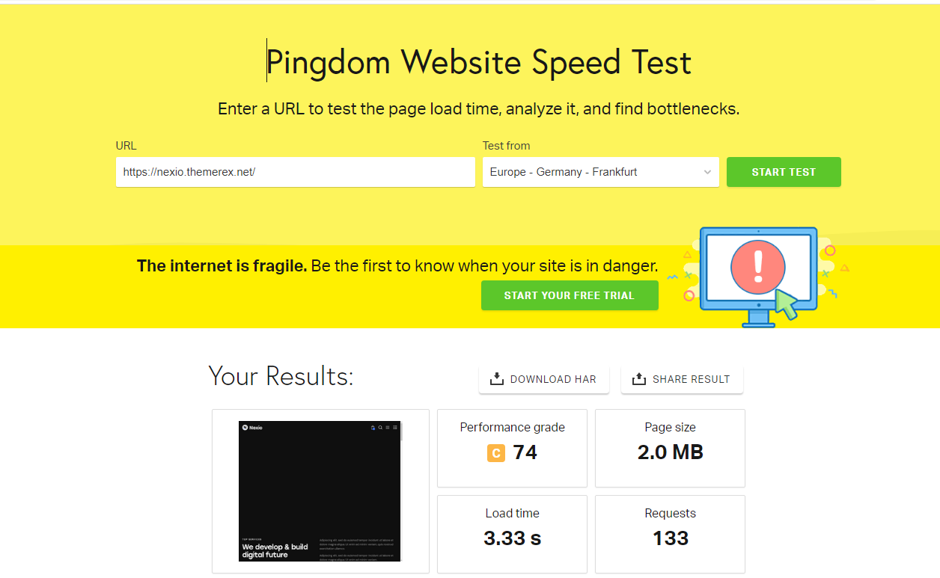Click the DOWNLOAD HAR text label
The height and width of the screenshot is (578, 940).
point(553,379)
